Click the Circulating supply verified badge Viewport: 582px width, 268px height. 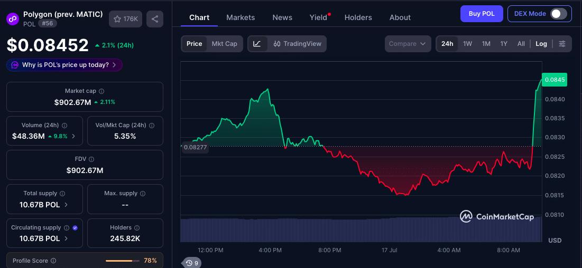point(76,227)
